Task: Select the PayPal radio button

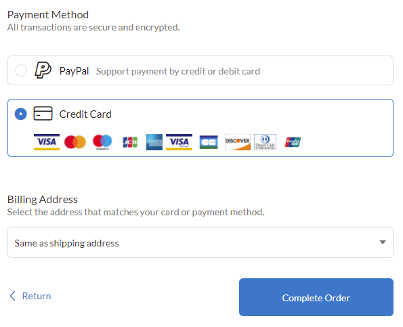Action: point(21,70)
